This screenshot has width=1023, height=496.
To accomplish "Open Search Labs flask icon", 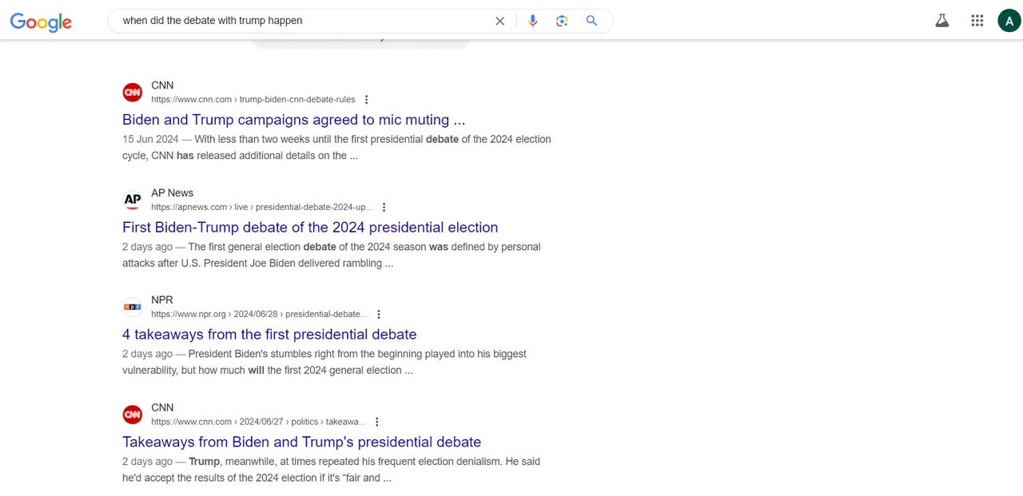I will click(x=942, y=21).
